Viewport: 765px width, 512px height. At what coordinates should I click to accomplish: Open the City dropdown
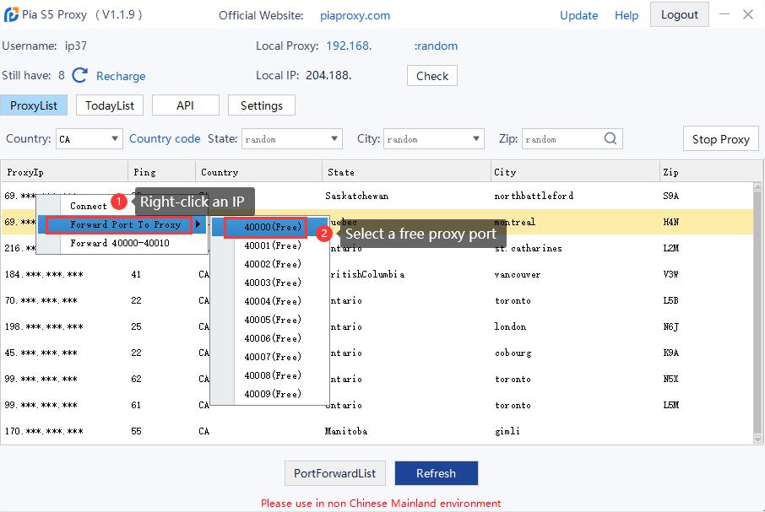point(434,139)
